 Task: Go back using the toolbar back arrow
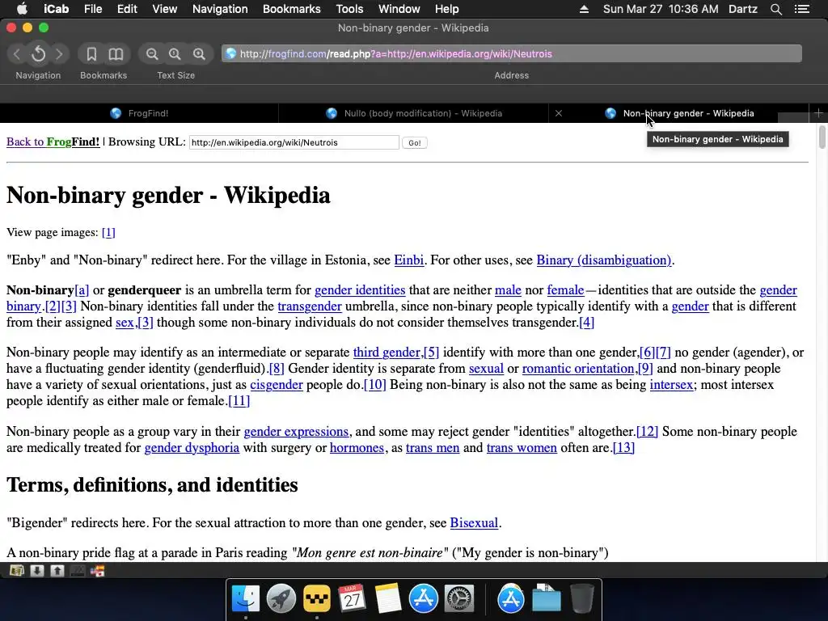(x=17, y=54)
